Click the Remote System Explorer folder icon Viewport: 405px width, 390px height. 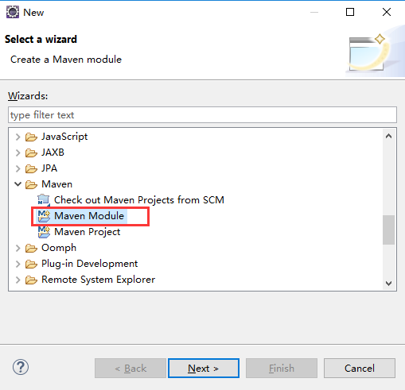point(31,280)
